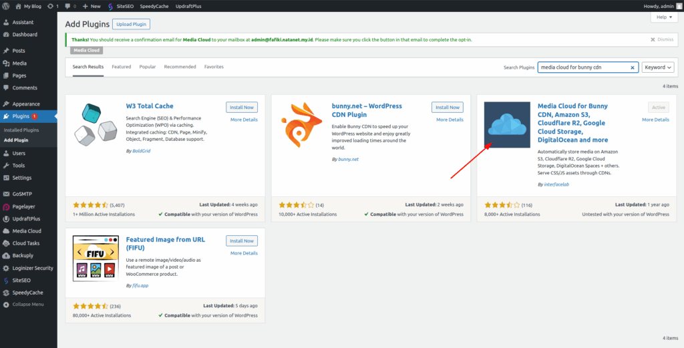The width and height of the screenshot is (684, 348).
Task: Switch to the Featured tab
Action: (122, 67)
